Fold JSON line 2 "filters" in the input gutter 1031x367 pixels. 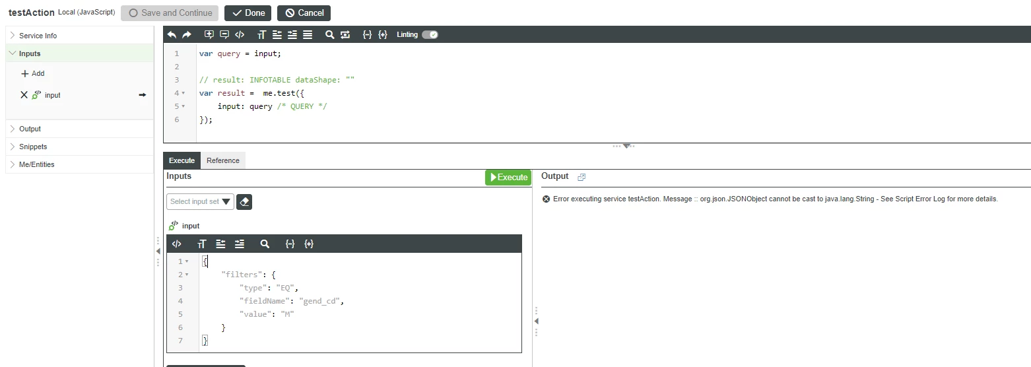[x=187, y=275]
